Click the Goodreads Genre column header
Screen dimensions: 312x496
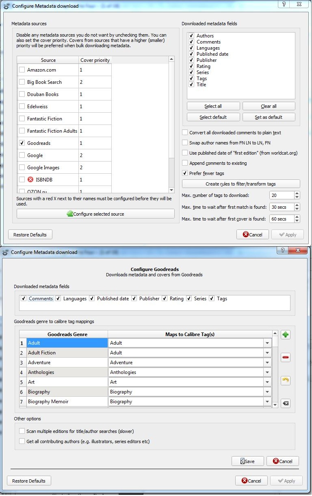(67, 334)
